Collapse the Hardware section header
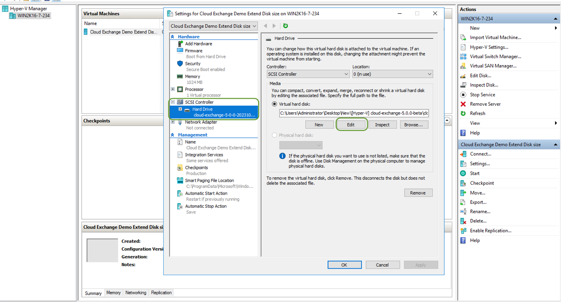This screenshot has height=302, width=561. click(173, 36)
